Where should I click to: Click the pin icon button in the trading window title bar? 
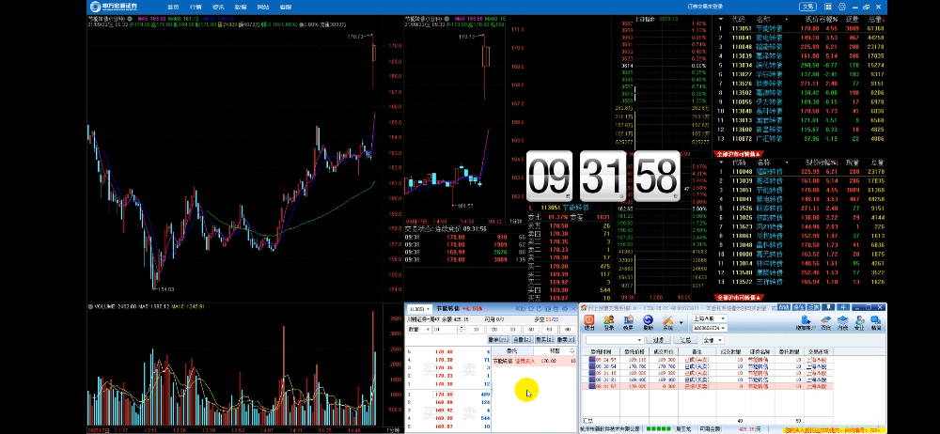[x=828, y=307]
